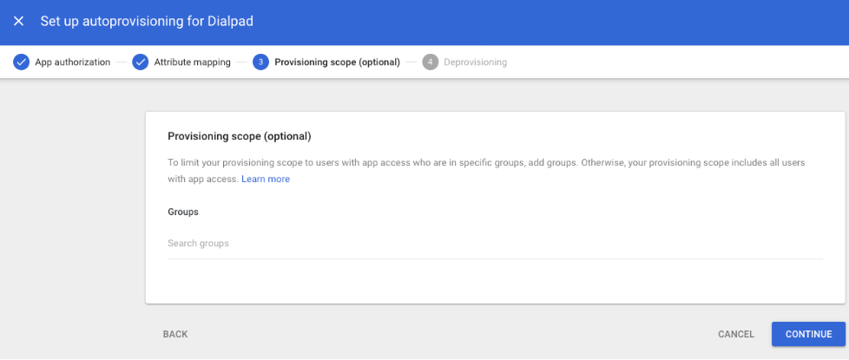Viewport: 849px width, 360px height.
Task: Click the 'Provisioning scope (optional)' card heading
Action: coord(240,136)
